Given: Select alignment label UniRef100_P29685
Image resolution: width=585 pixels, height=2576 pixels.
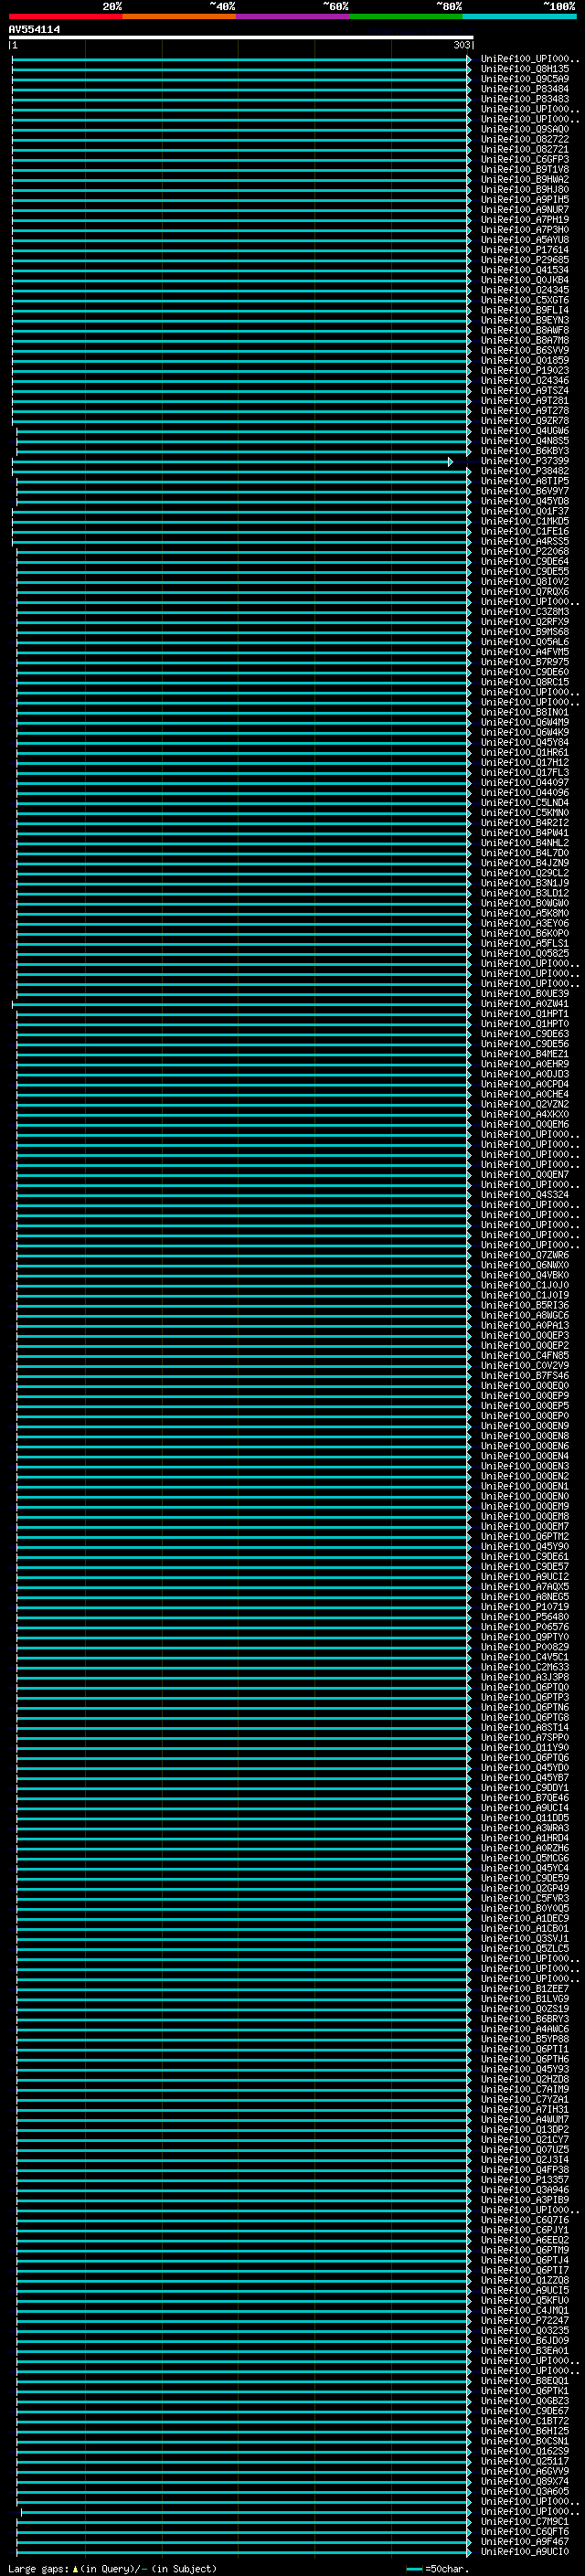Looking at the screenshot, I should (525, 260).
